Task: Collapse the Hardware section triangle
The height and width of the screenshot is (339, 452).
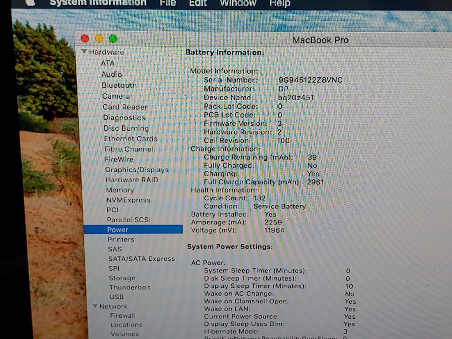Action: 84,51
